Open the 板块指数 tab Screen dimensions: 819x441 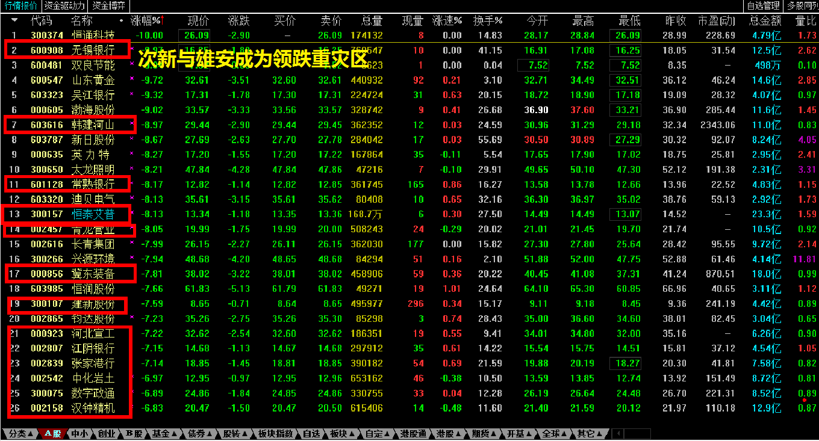coord(275,434)
